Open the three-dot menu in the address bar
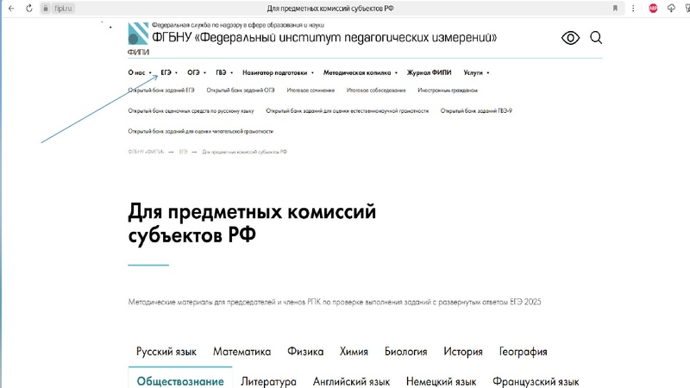The image size is (690, 388). 633,9
